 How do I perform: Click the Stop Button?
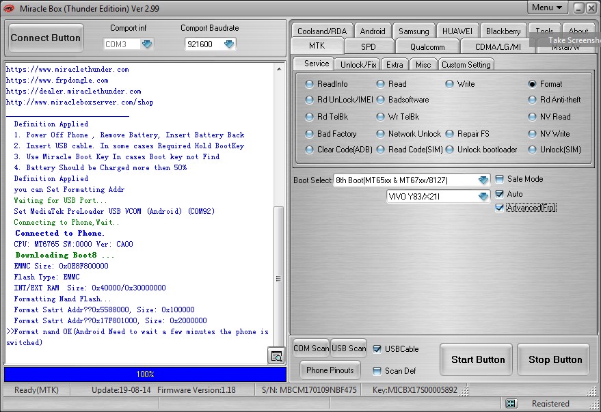pyautogui.click(x=553, y=359)
